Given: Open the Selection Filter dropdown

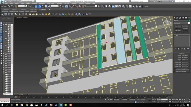Looking at the screenshot, I should point(21,6).
